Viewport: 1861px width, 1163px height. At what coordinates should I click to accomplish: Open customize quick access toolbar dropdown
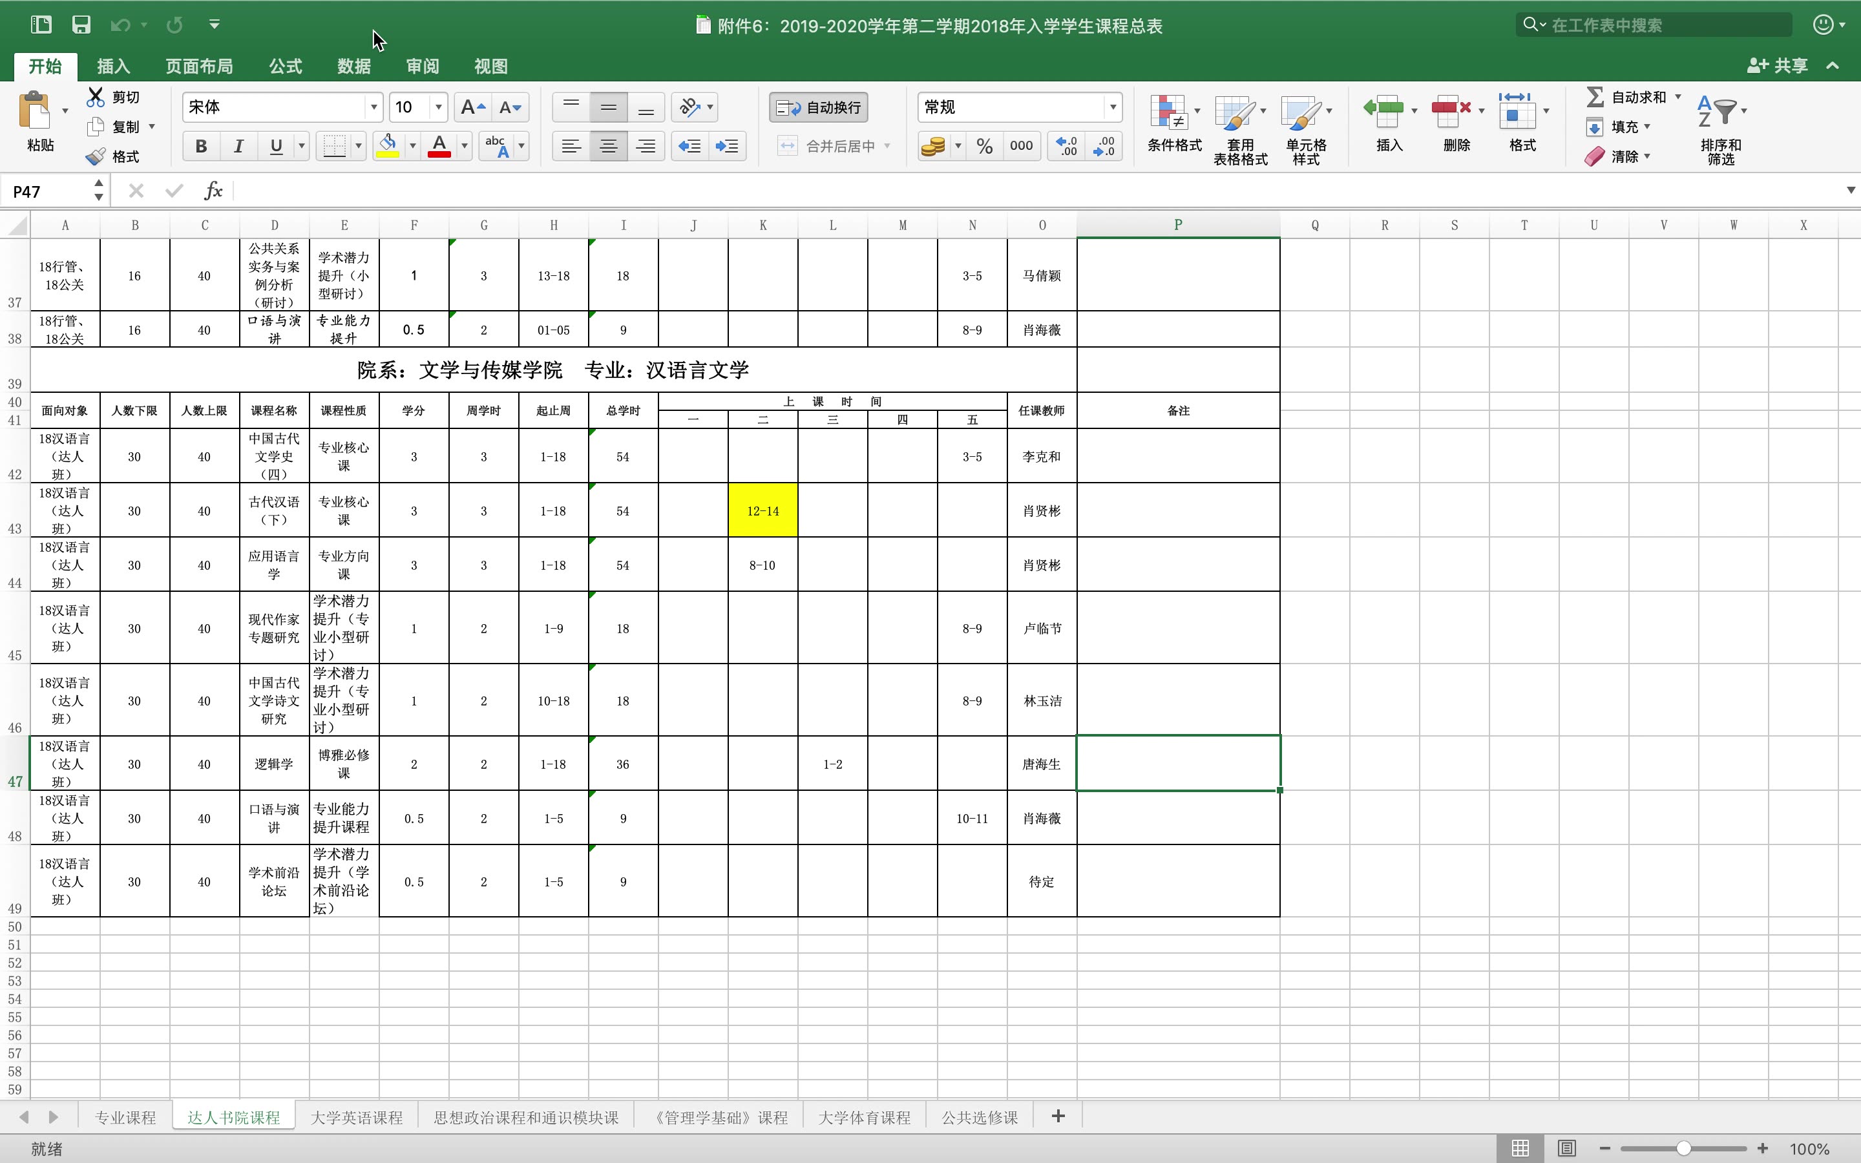coord(215,25)
